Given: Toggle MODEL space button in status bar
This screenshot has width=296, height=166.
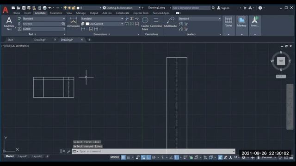Looking at the screenshot, I should click(115, 157).
